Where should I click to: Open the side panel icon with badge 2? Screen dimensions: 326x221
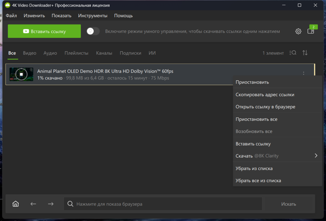[311, 31]
